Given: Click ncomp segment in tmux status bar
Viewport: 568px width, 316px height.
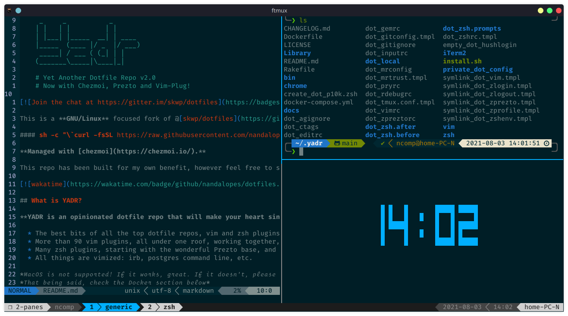Looking at the screenshot, I should (x=65, y=307).
